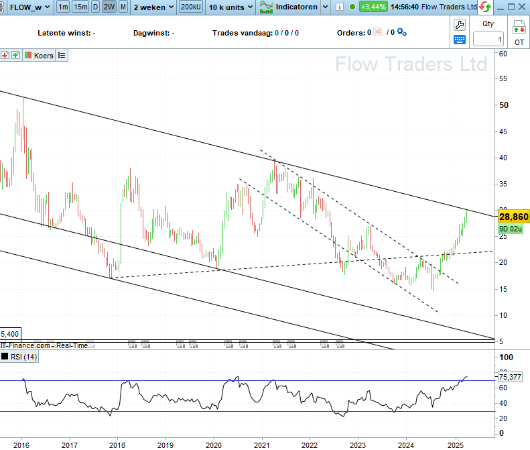The image size is (530, 450).
Task: Click the Latente winst text
Action: 66,33
